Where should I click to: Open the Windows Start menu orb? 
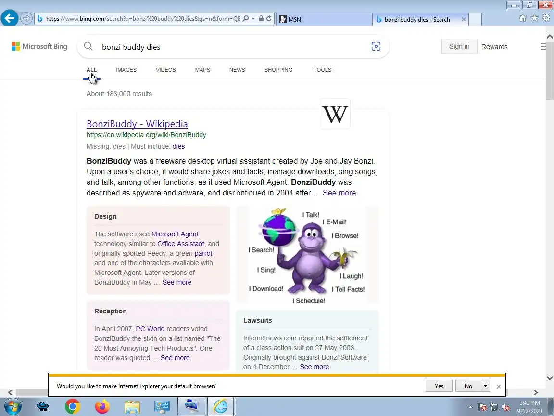(x=13, y=407)
